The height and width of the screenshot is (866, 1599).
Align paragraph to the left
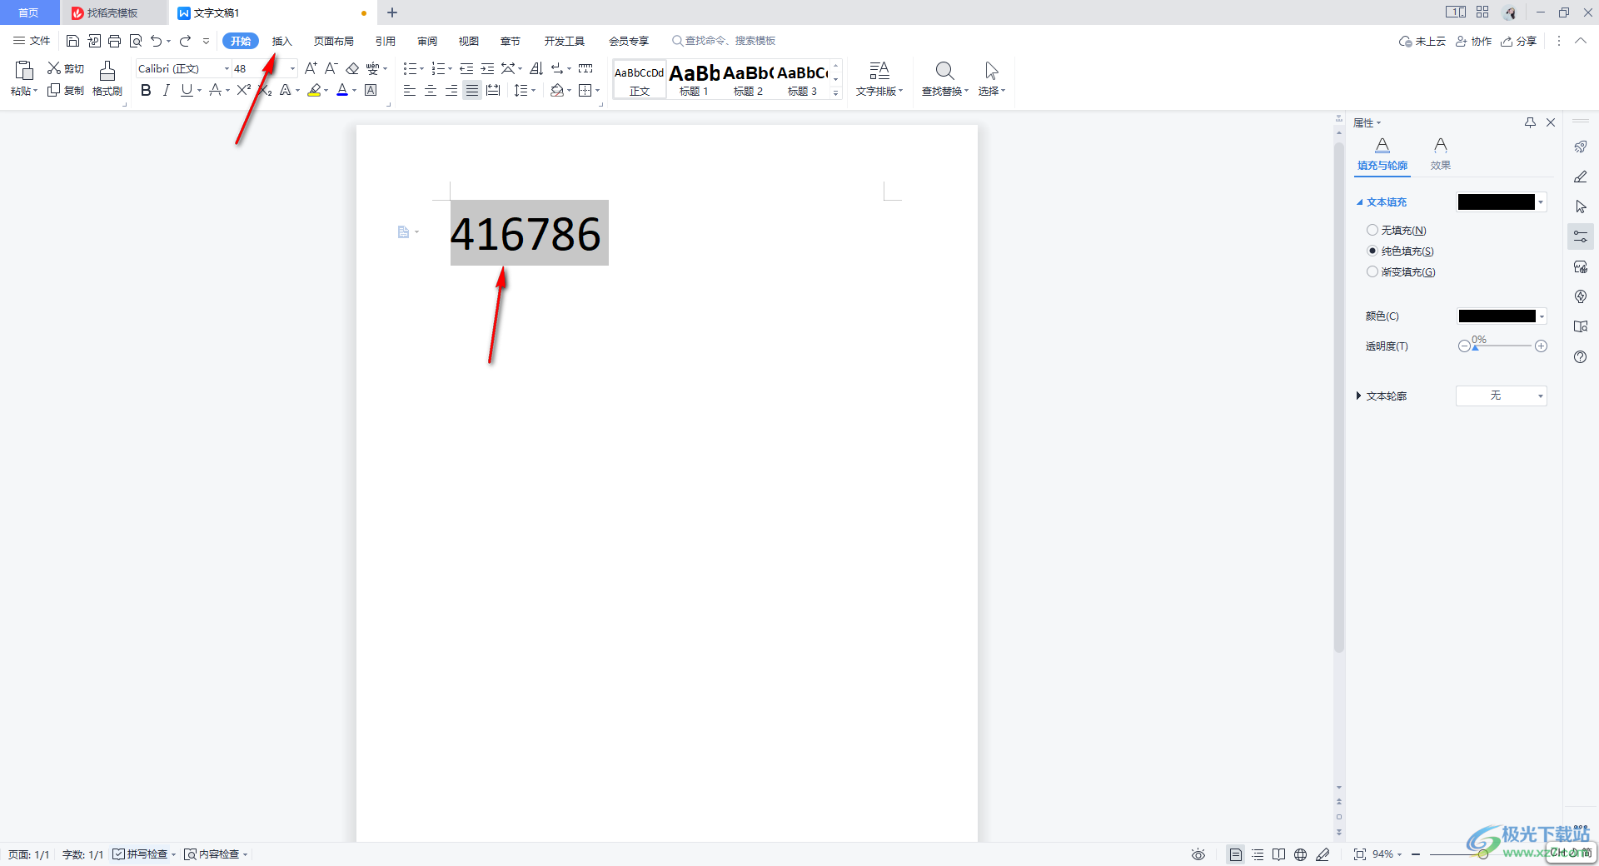pos(410,90)
